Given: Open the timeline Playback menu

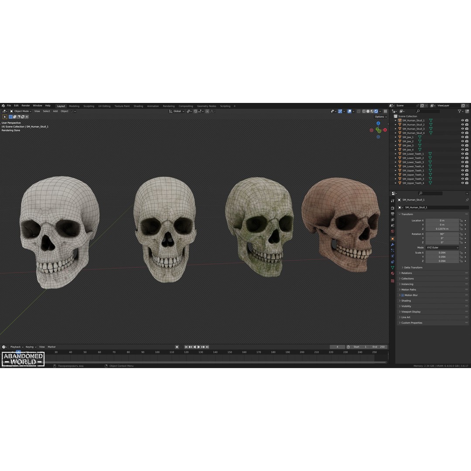Looking at the screenshot, I should pos(17,347).
